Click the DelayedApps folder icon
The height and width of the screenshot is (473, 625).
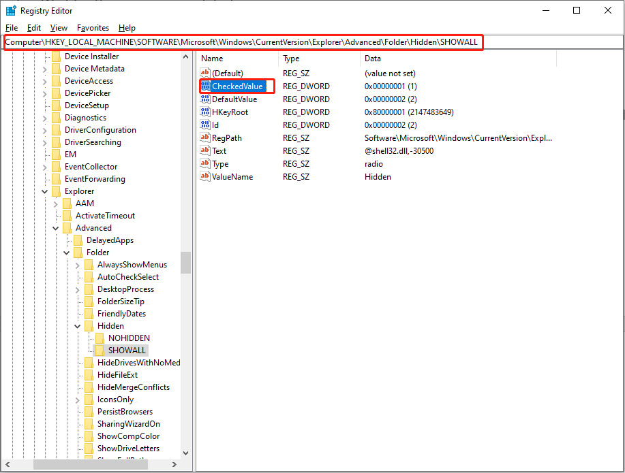[78, 240]
